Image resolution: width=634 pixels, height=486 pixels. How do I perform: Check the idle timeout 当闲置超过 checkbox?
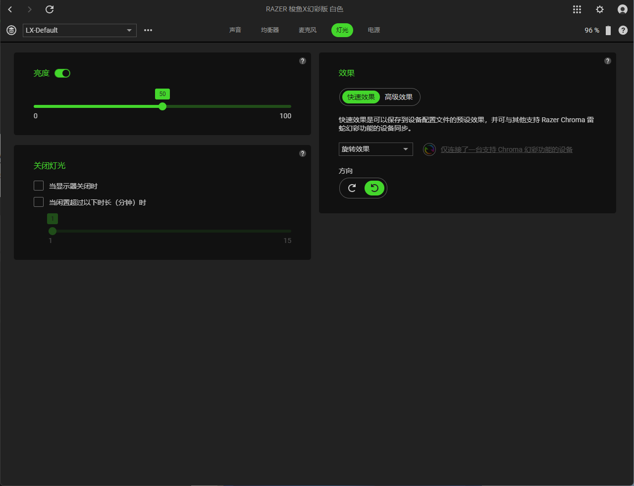39,202
